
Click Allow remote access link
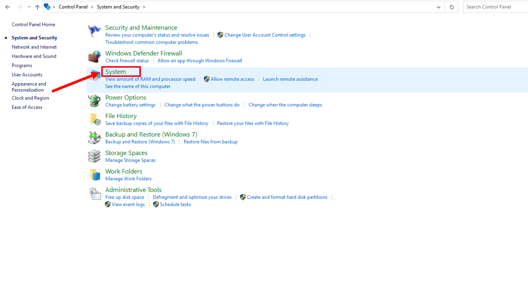(x=232, y=80)
